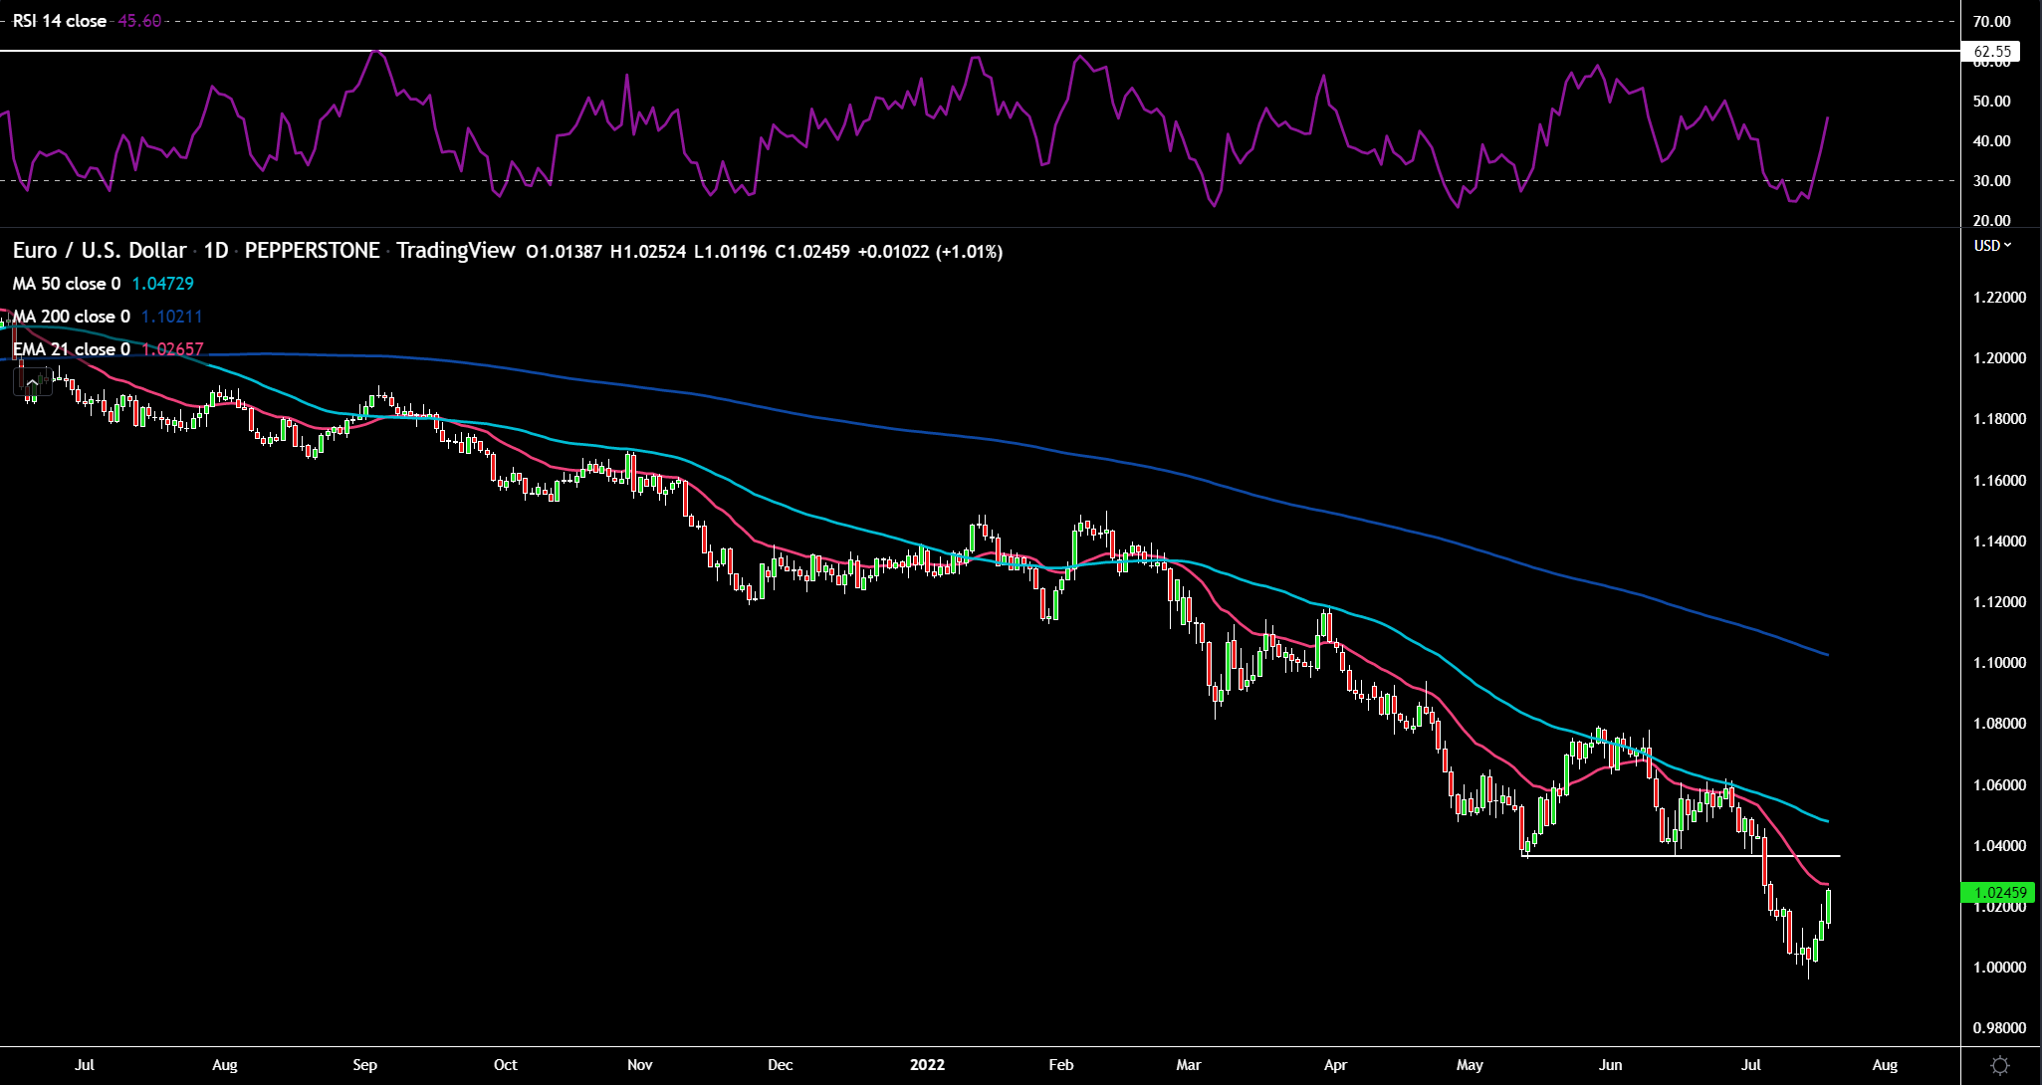The height and width of the screenshot is (1085, 2042).
Task: Click the 62.55 RSI level price tag
Action: pyautogui.click(x=1992, y=52)
